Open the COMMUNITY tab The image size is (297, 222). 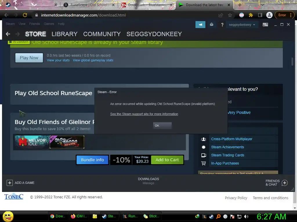point(102,34)
